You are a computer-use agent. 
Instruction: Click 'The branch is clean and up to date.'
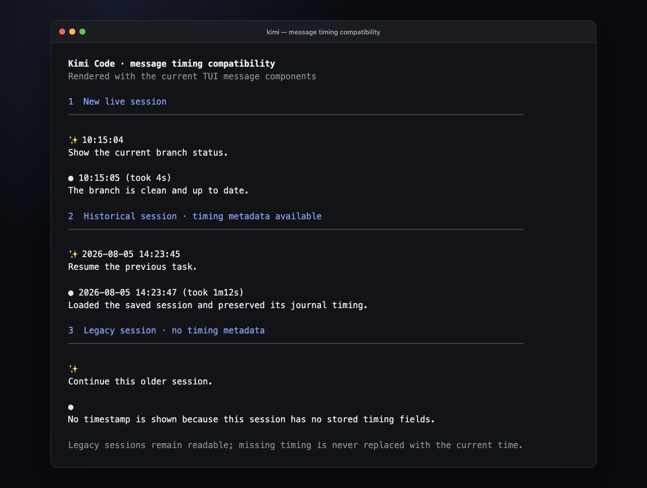(158, 190)
